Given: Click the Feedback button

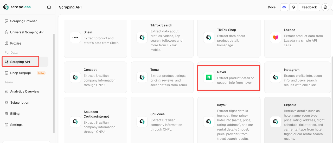Looking at the screenshot, I should pyautogui.click(x=309, y=7).
